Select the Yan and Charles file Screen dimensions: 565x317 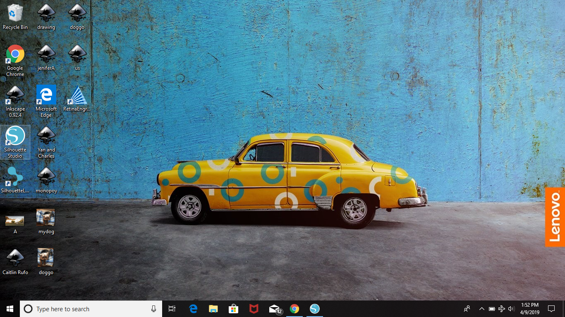click(46, 142)
